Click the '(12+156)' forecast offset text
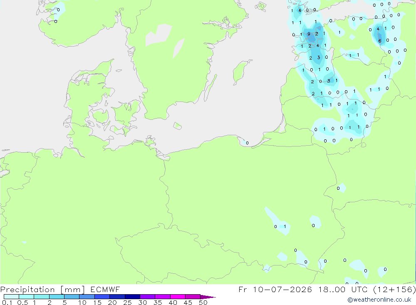This screenshot has height=305, width=416. coord(394,290)
